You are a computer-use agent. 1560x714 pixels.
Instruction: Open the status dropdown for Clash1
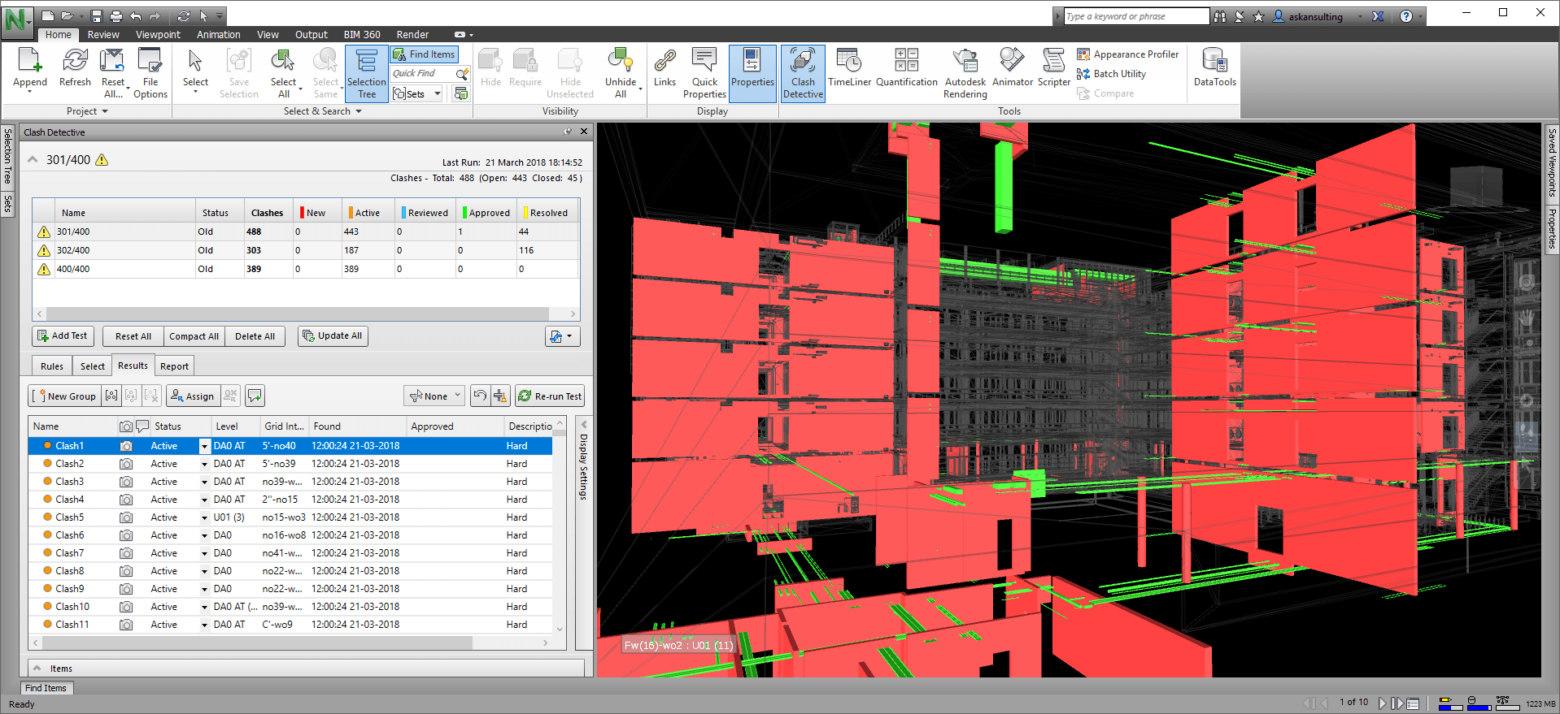[204, 447]
